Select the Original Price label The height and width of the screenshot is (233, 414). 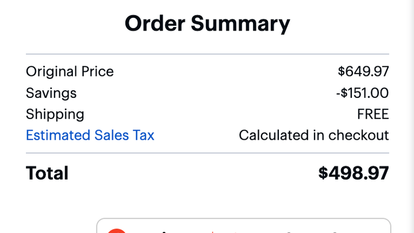pos(70,71)
